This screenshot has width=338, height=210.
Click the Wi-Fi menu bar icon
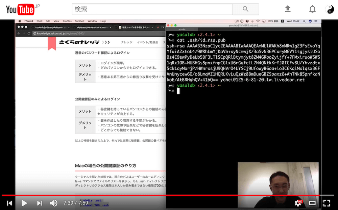tap(258, 21)
